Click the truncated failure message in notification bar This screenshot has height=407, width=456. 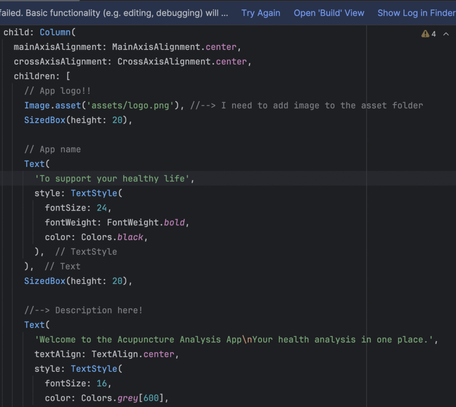114,13
